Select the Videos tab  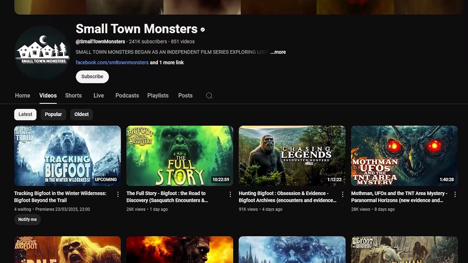[48, 96]
